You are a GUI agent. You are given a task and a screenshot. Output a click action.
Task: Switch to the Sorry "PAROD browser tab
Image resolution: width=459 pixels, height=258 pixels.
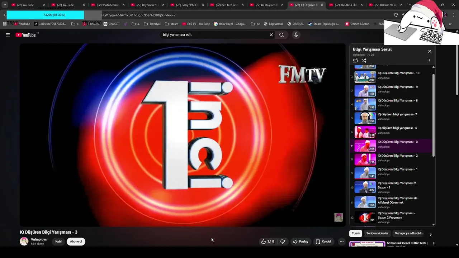(187, 5)
